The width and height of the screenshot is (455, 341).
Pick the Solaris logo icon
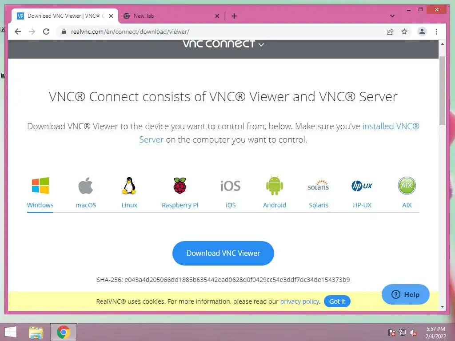pyautogui.click(x=318, y=185)
